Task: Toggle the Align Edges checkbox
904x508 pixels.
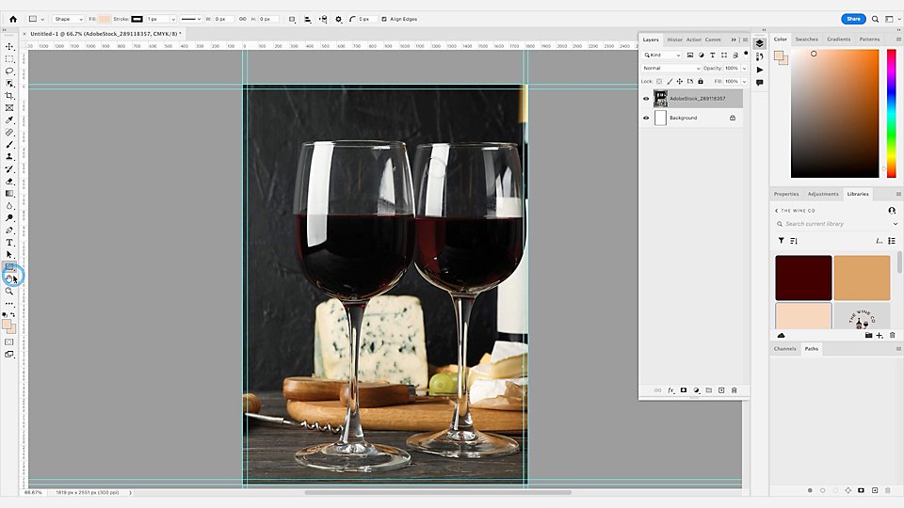Action: 384,19
